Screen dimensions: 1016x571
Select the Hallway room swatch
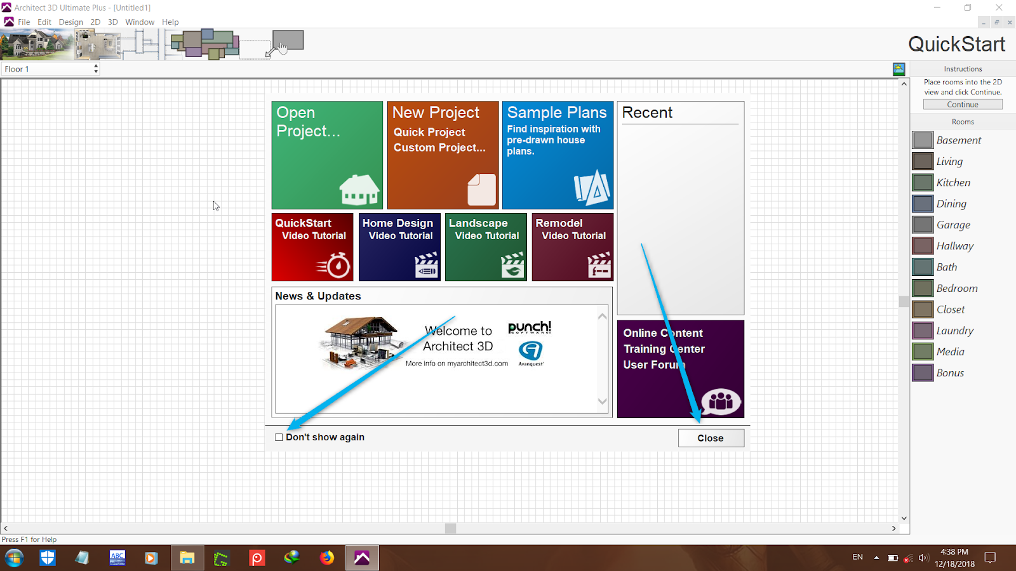pos(923,246)
